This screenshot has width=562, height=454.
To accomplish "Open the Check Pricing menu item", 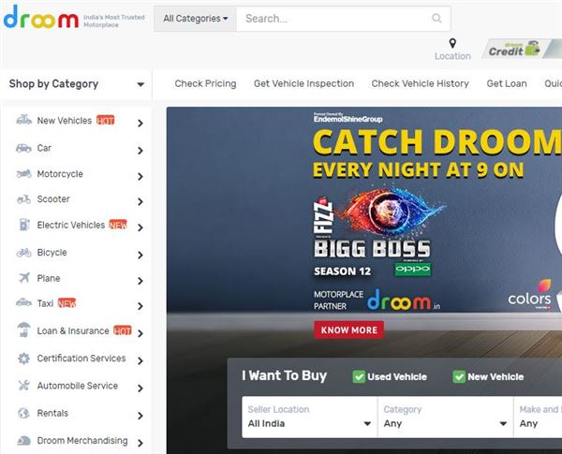I will pos(205,83).
